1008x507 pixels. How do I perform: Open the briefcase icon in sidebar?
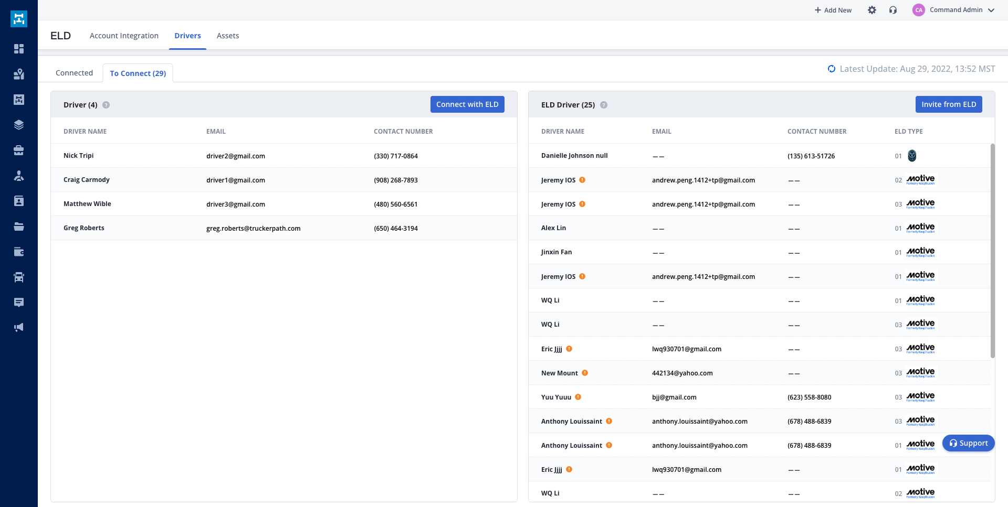coord(19,150)
